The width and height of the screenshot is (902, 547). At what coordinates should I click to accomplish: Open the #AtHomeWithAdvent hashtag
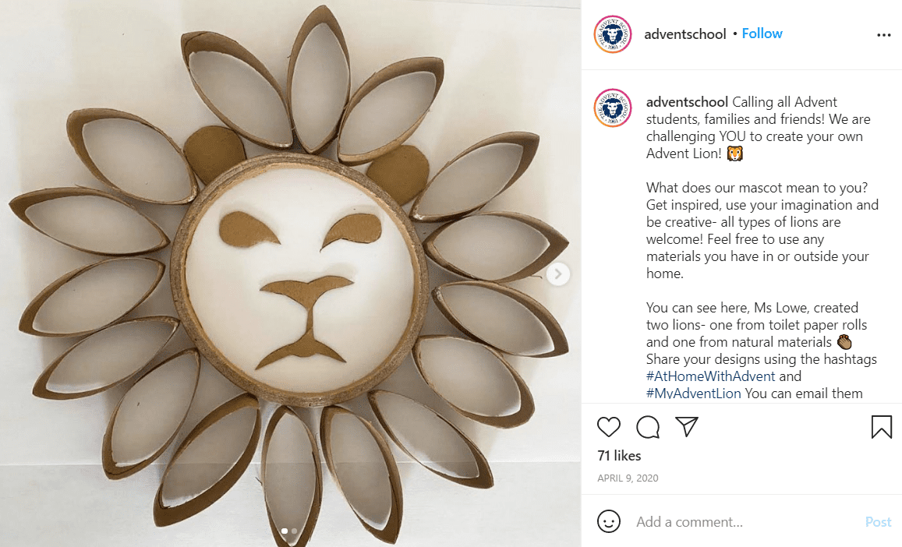click(x=710, y=376)
